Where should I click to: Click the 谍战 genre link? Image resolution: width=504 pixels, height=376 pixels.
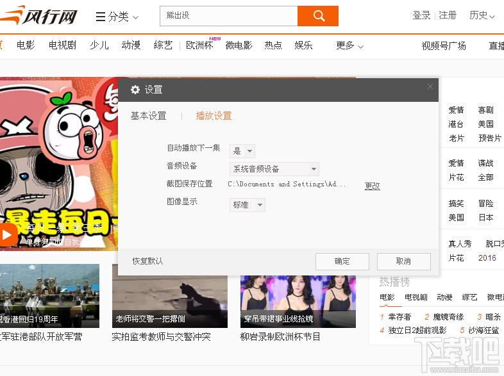[x=485, y=163]
